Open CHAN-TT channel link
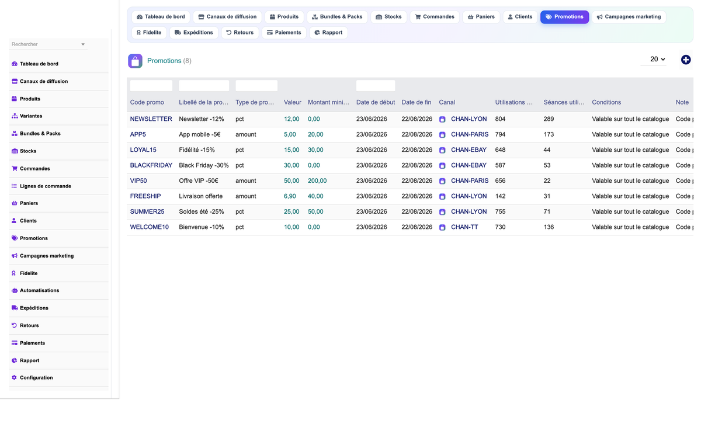701x434 pixels. [464, 227]
